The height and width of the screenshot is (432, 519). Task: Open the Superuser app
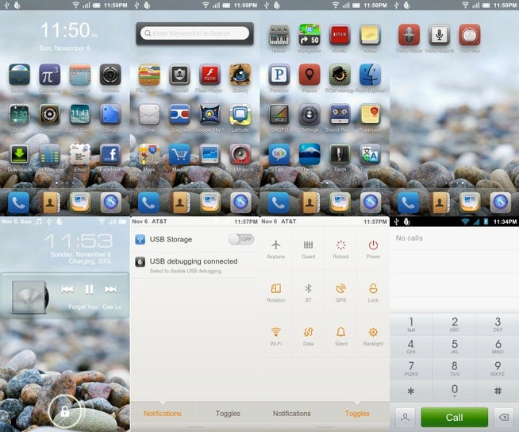point(370,114)
